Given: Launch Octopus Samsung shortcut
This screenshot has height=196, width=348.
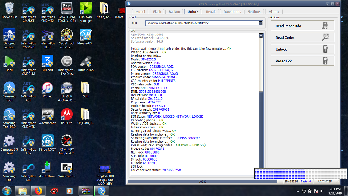Looking at the screenshot, I should (x=9, y=39).
